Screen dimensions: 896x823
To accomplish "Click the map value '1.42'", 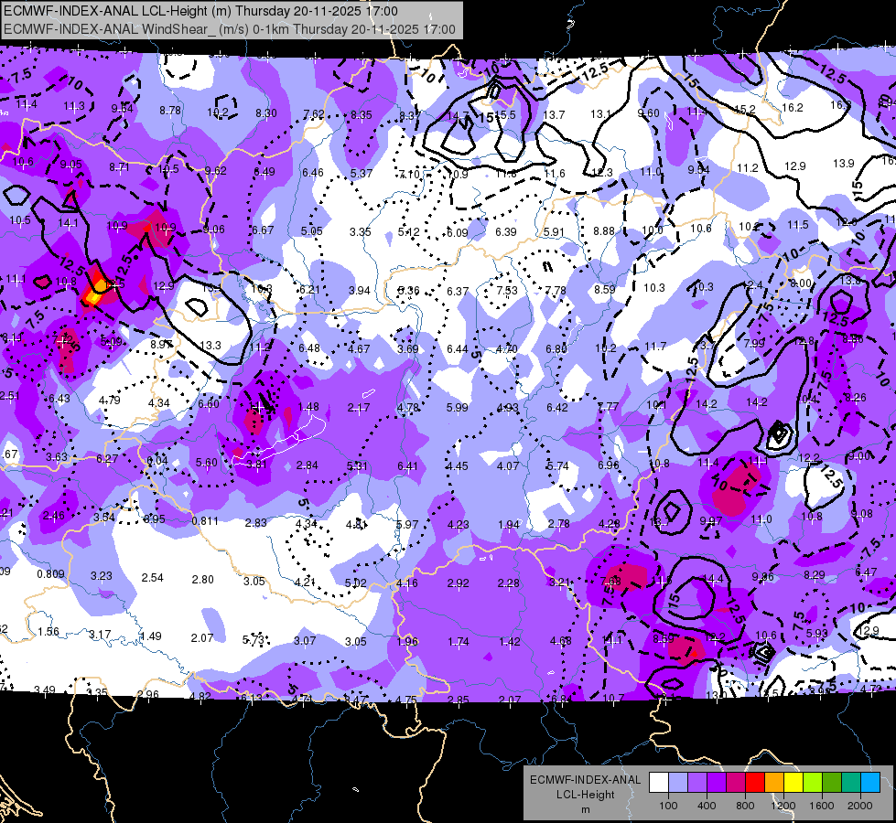I will click(x=509, y=642).
